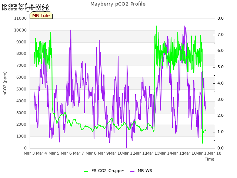Click the 6000 left axis tick
The image size is (237, 178).
pos(21,77)
